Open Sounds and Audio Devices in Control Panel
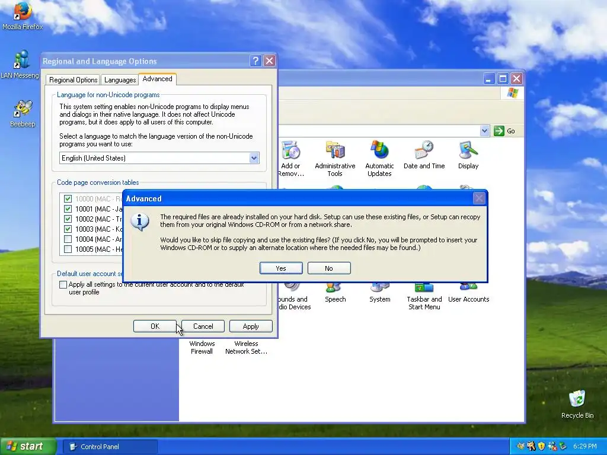 (x=294, y=297)
